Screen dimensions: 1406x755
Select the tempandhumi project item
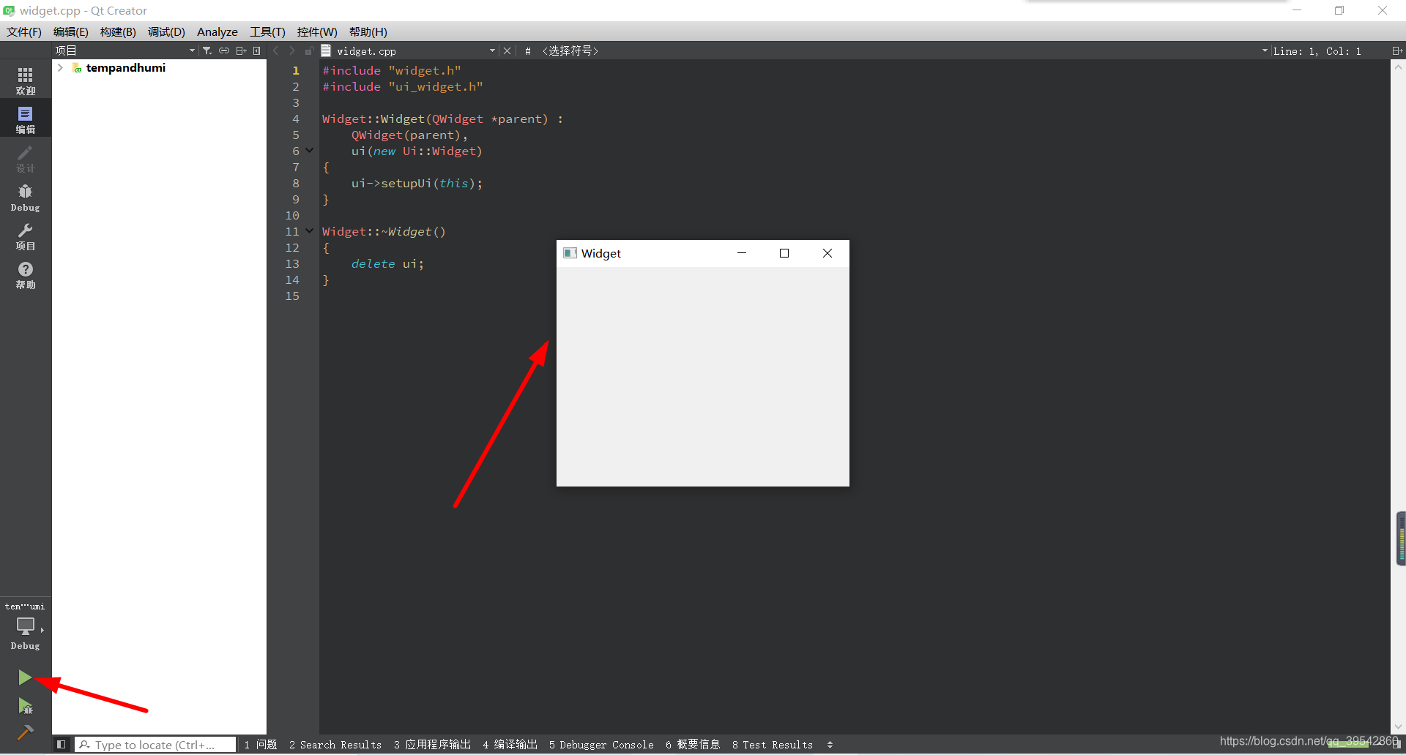(x=126, y=67)
